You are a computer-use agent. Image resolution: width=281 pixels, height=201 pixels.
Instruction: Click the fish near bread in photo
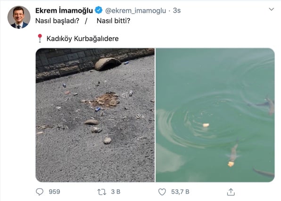click(x=233, y=153)
